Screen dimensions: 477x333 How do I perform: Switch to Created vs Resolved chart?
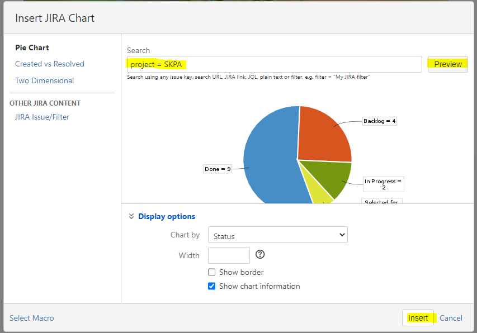click(x=50, y=64)
